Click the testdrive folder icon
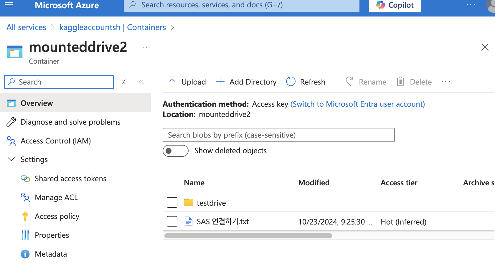The width and height of the screenshot is (495, 274). click(x=189, y=203)
